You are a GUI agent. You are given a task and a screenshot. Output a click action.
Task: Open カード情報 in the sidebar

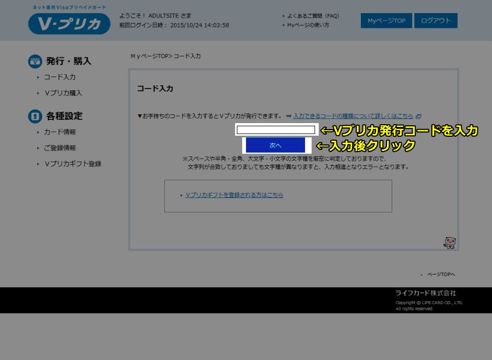(60, 132)
